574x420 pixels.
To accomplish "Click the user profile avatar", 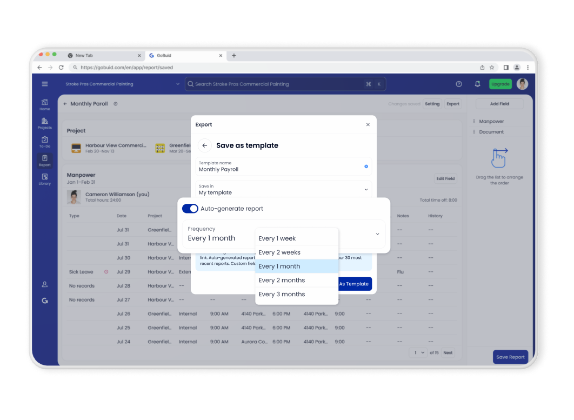I will 522,84.
